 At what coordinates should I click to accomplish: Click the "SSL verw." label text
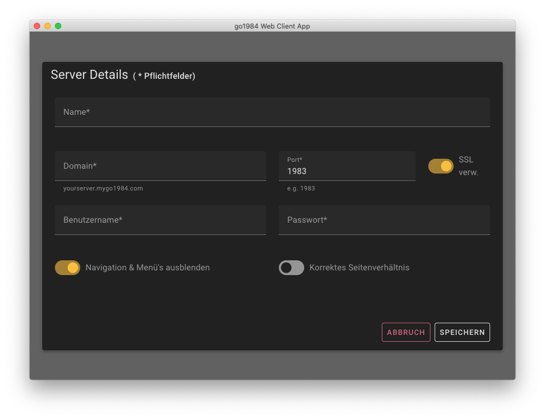pyautogui.click(x=468, y=166)
